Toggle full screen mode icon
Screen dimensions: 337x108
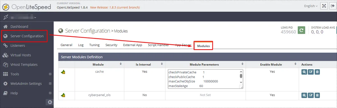coord(324,6)
